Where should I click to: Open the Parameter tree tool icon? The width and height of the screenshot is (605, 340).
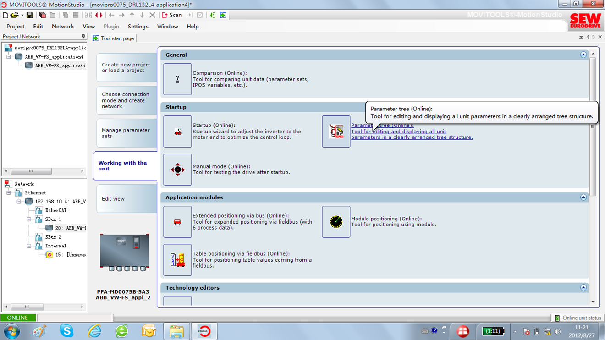tap(336, 132)
